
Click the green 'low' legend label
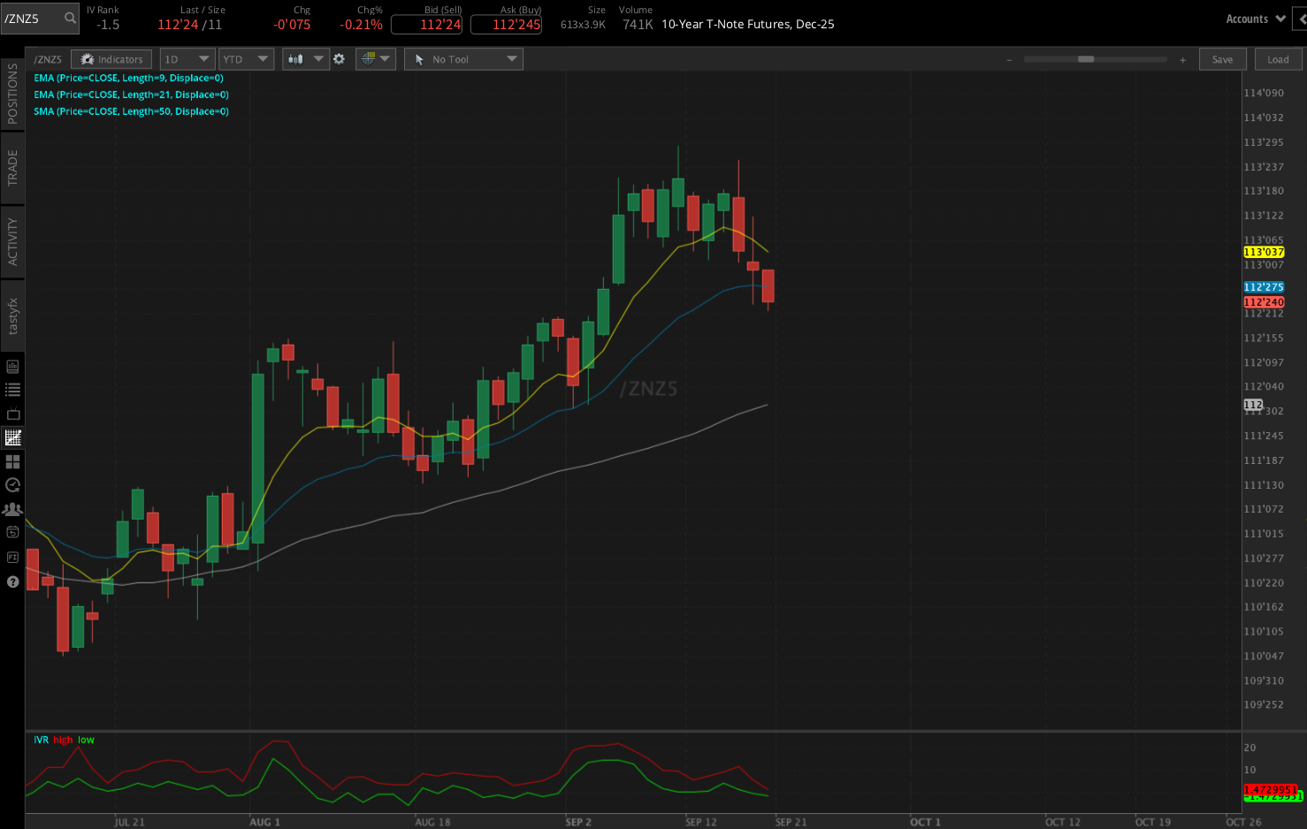tap(86, 740)
